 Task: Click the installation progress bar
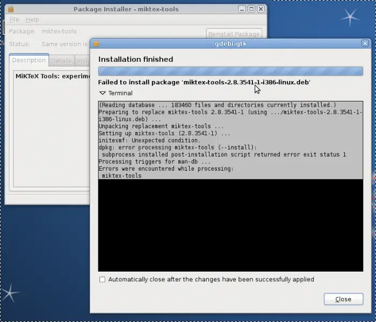point(230,71)
